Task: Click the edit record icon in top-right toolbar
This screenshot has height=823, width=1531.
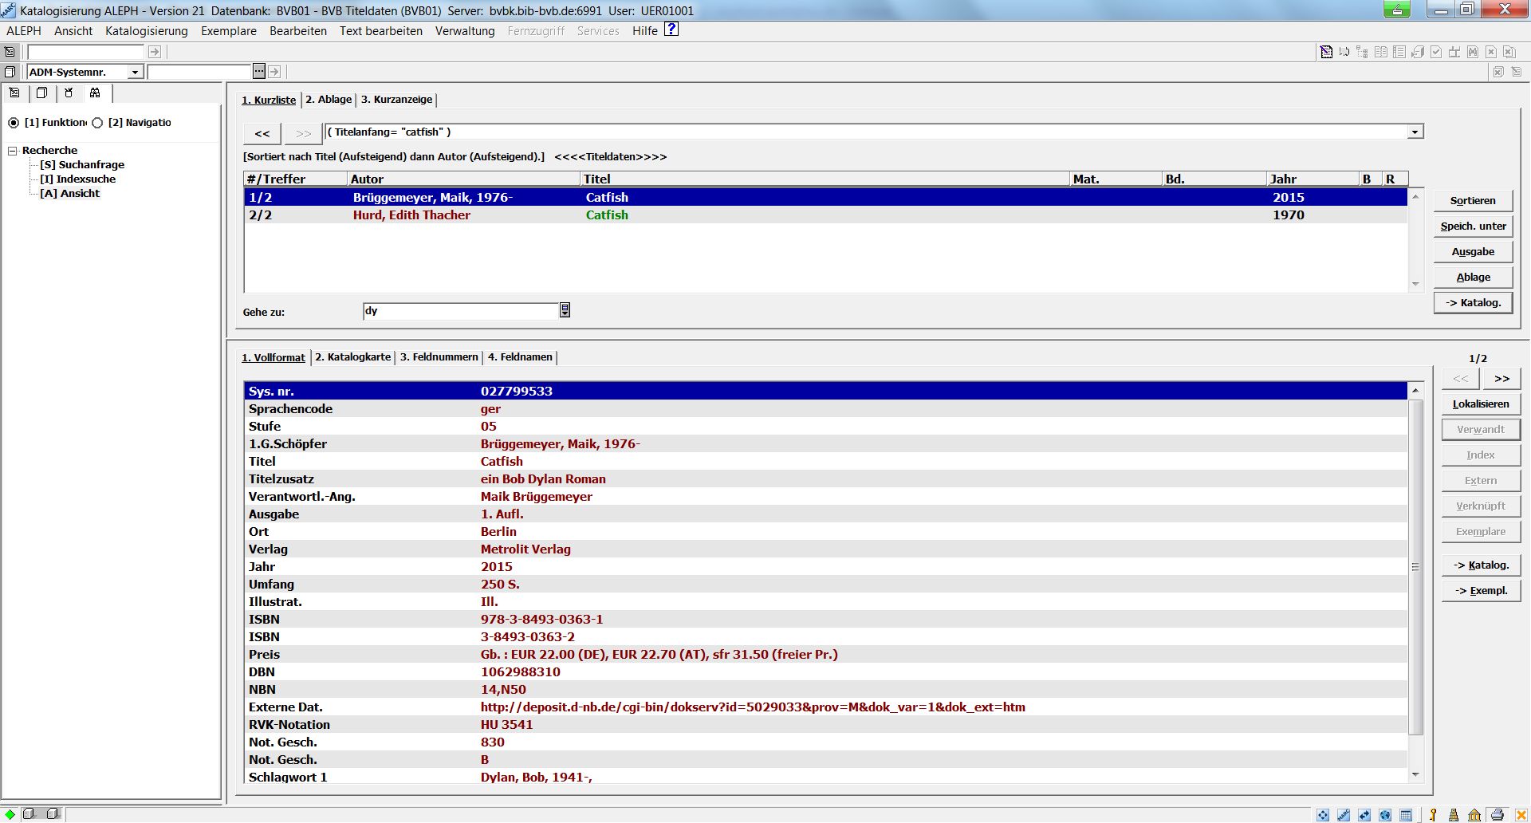Action: (x=1326, y=52)
